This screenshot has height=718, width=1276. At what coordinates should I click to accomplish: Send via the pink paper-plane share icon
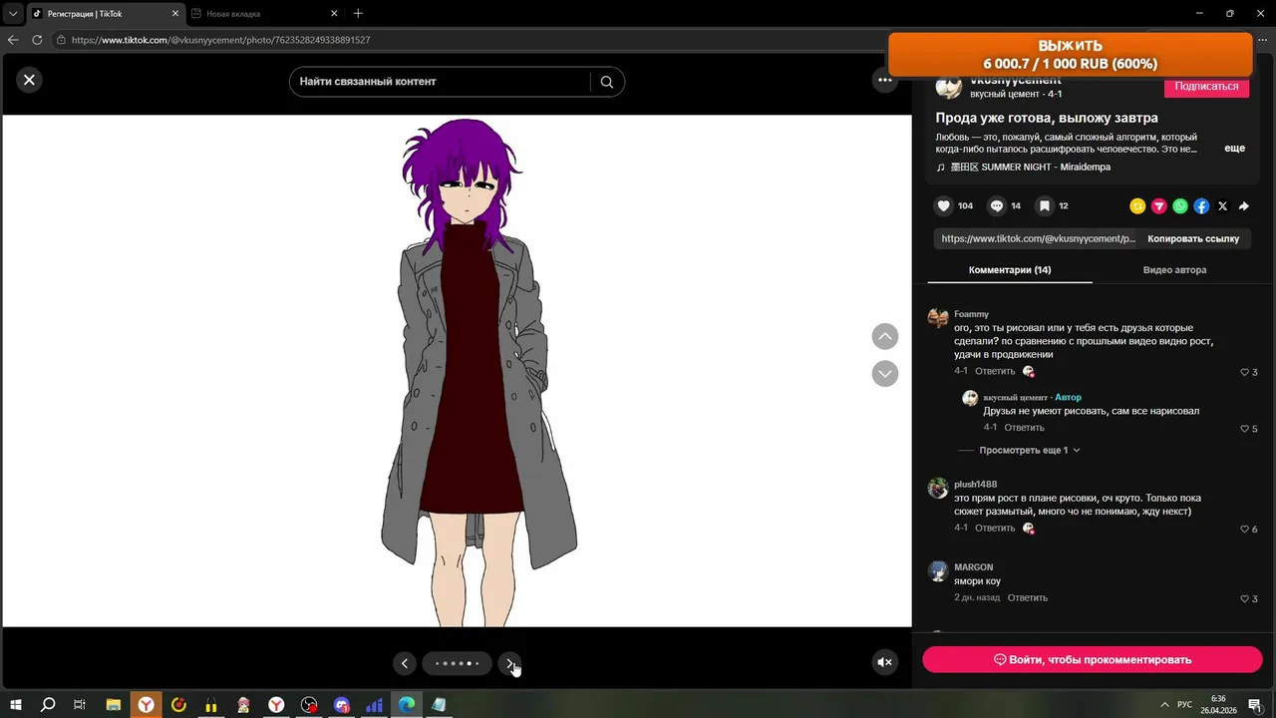1158,206
